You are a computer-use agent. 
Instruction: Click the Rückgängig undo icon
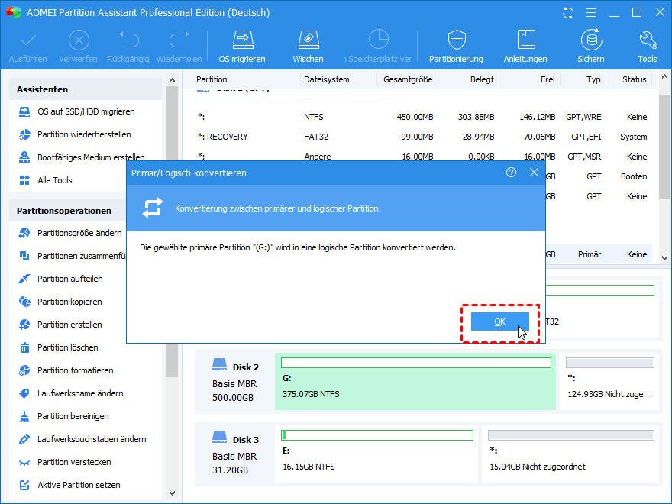click(x=128, y=40)
